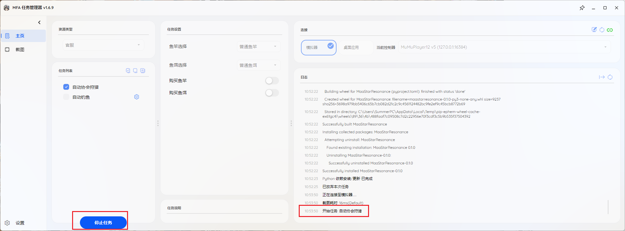Open 设置 in the sidebar
625x231 pixels.
coord(20,223)
